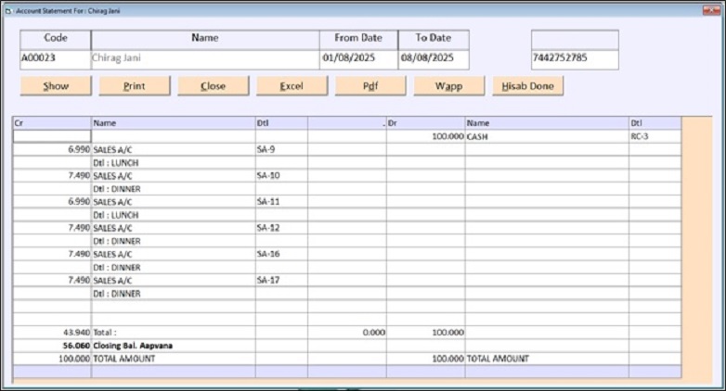Click the 100.000 amount beside CASH
The image size is (726, 391).
[x=425, y=136]
